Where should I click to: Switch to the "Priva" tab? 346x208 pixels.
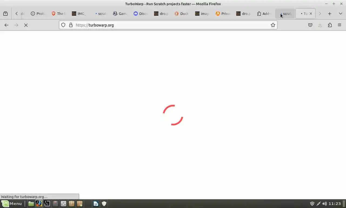pyautogui.click(x=222, y=14)
